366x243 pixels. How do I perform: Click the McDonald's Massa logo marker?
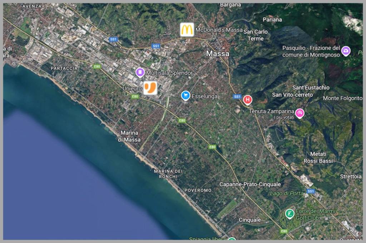[x=187, y=30]
